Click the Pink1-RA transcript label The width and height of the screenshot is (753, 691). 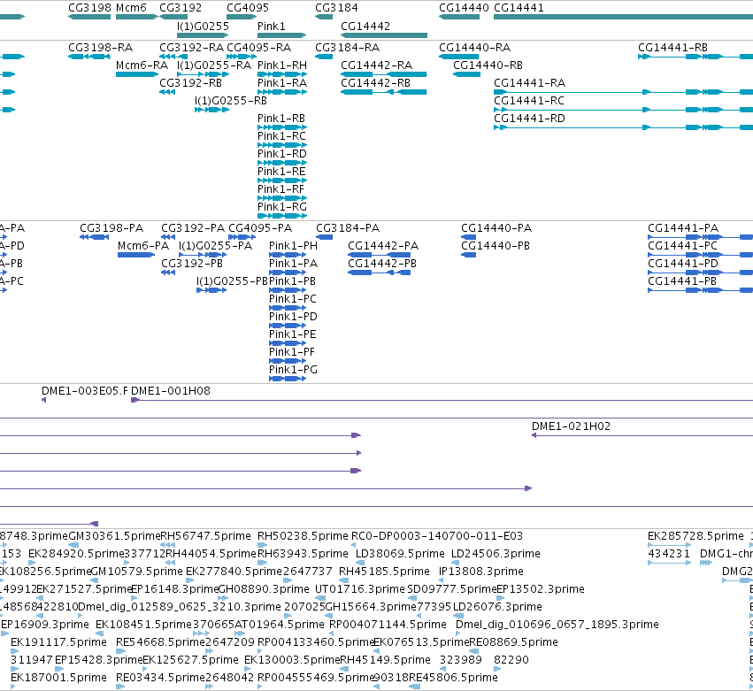(282, 82)
